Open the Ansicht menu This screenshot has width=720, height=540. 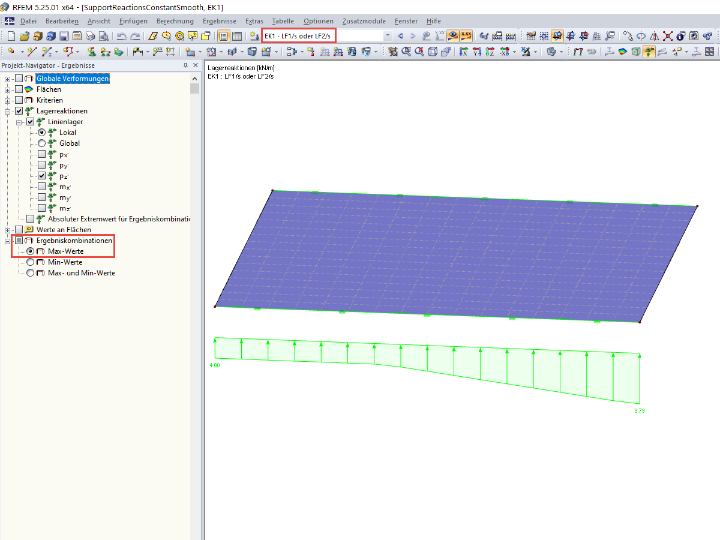(98, 21)
